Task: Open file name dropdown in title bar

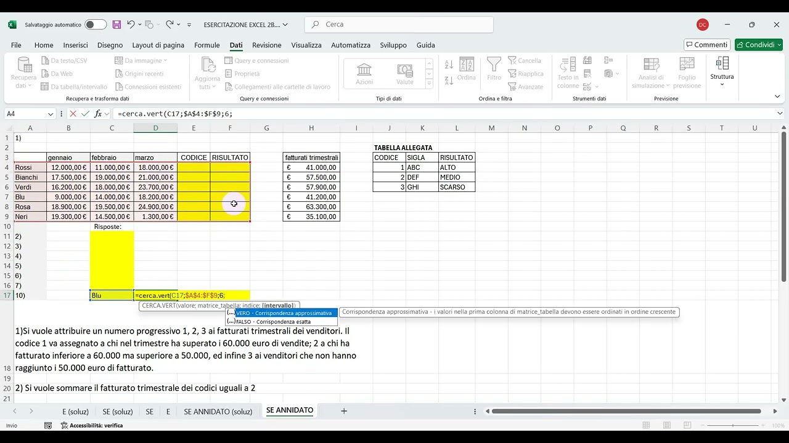Action: (x=285, y=25)
